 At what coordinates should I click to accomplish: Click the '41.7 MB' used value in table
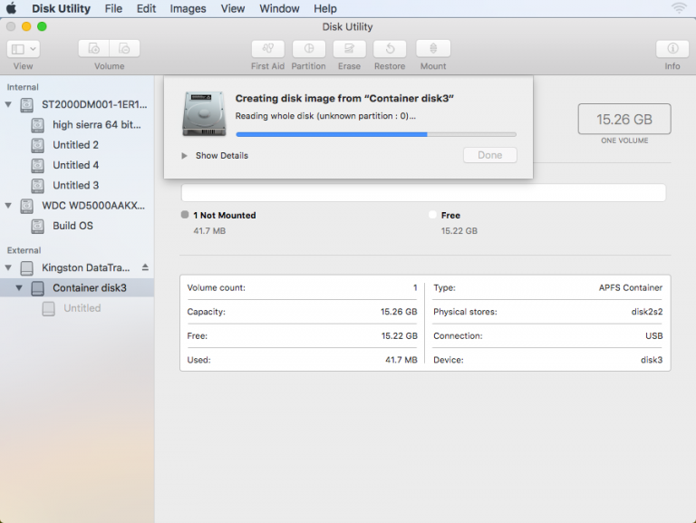point(401,360)
